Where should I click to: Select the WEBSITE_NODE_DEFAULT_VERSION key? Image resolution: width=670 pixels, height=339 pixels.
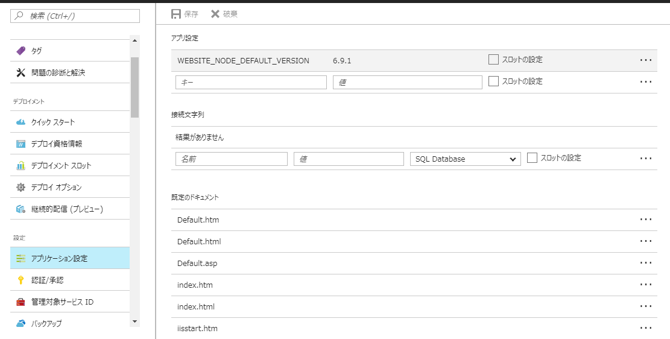coord(243,61)
